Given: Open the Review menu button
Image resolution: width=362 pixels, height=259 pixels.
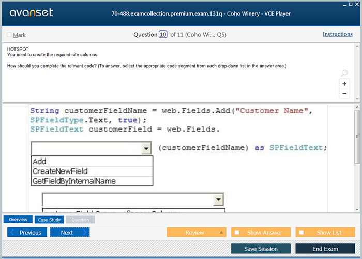Looking at the screenshot, I should [x=197, y=232].
